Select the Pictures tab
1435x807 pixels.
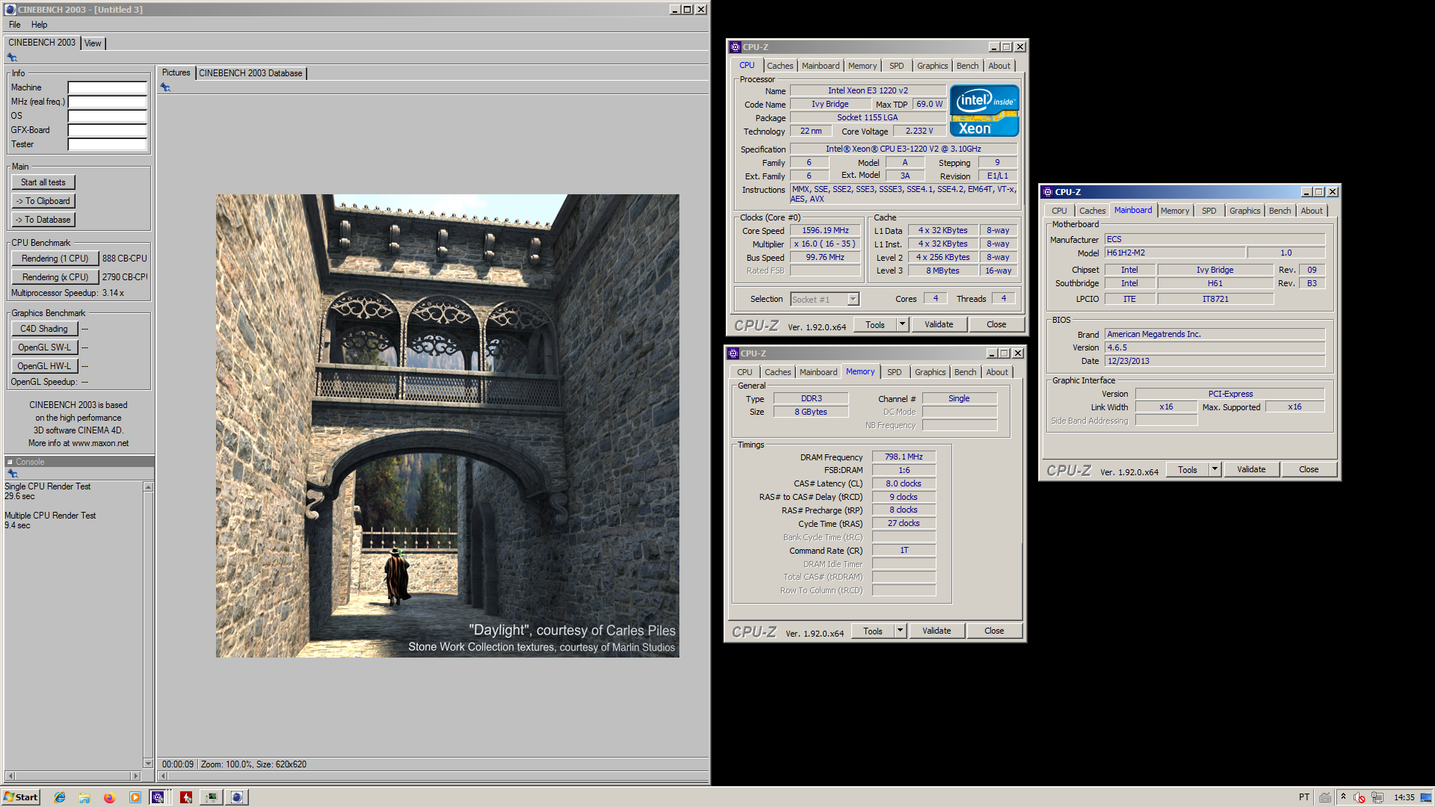coord(176,72)
